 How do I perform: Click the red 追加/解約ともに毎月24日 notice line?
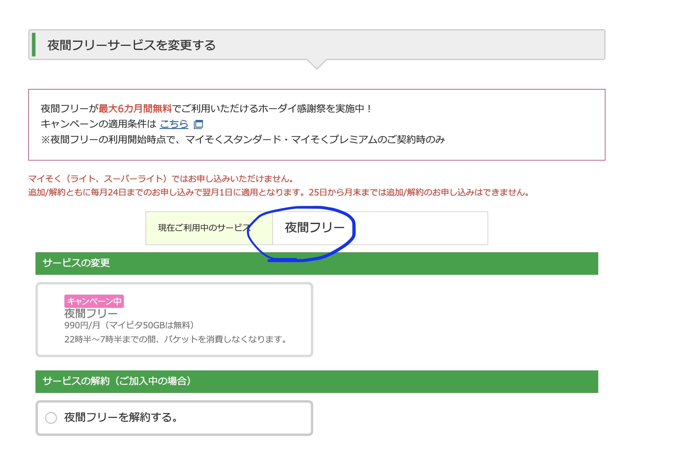278,192
